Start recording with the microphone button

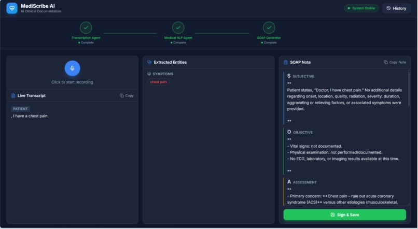(72, 68)
